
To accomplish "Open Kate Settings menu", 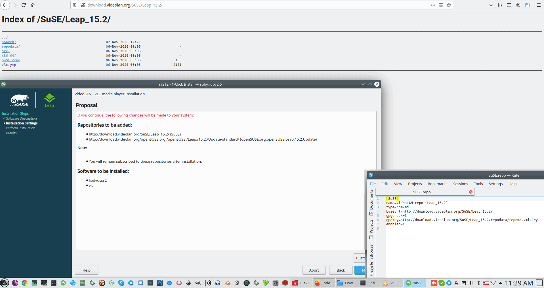I will tap(496, 184).
